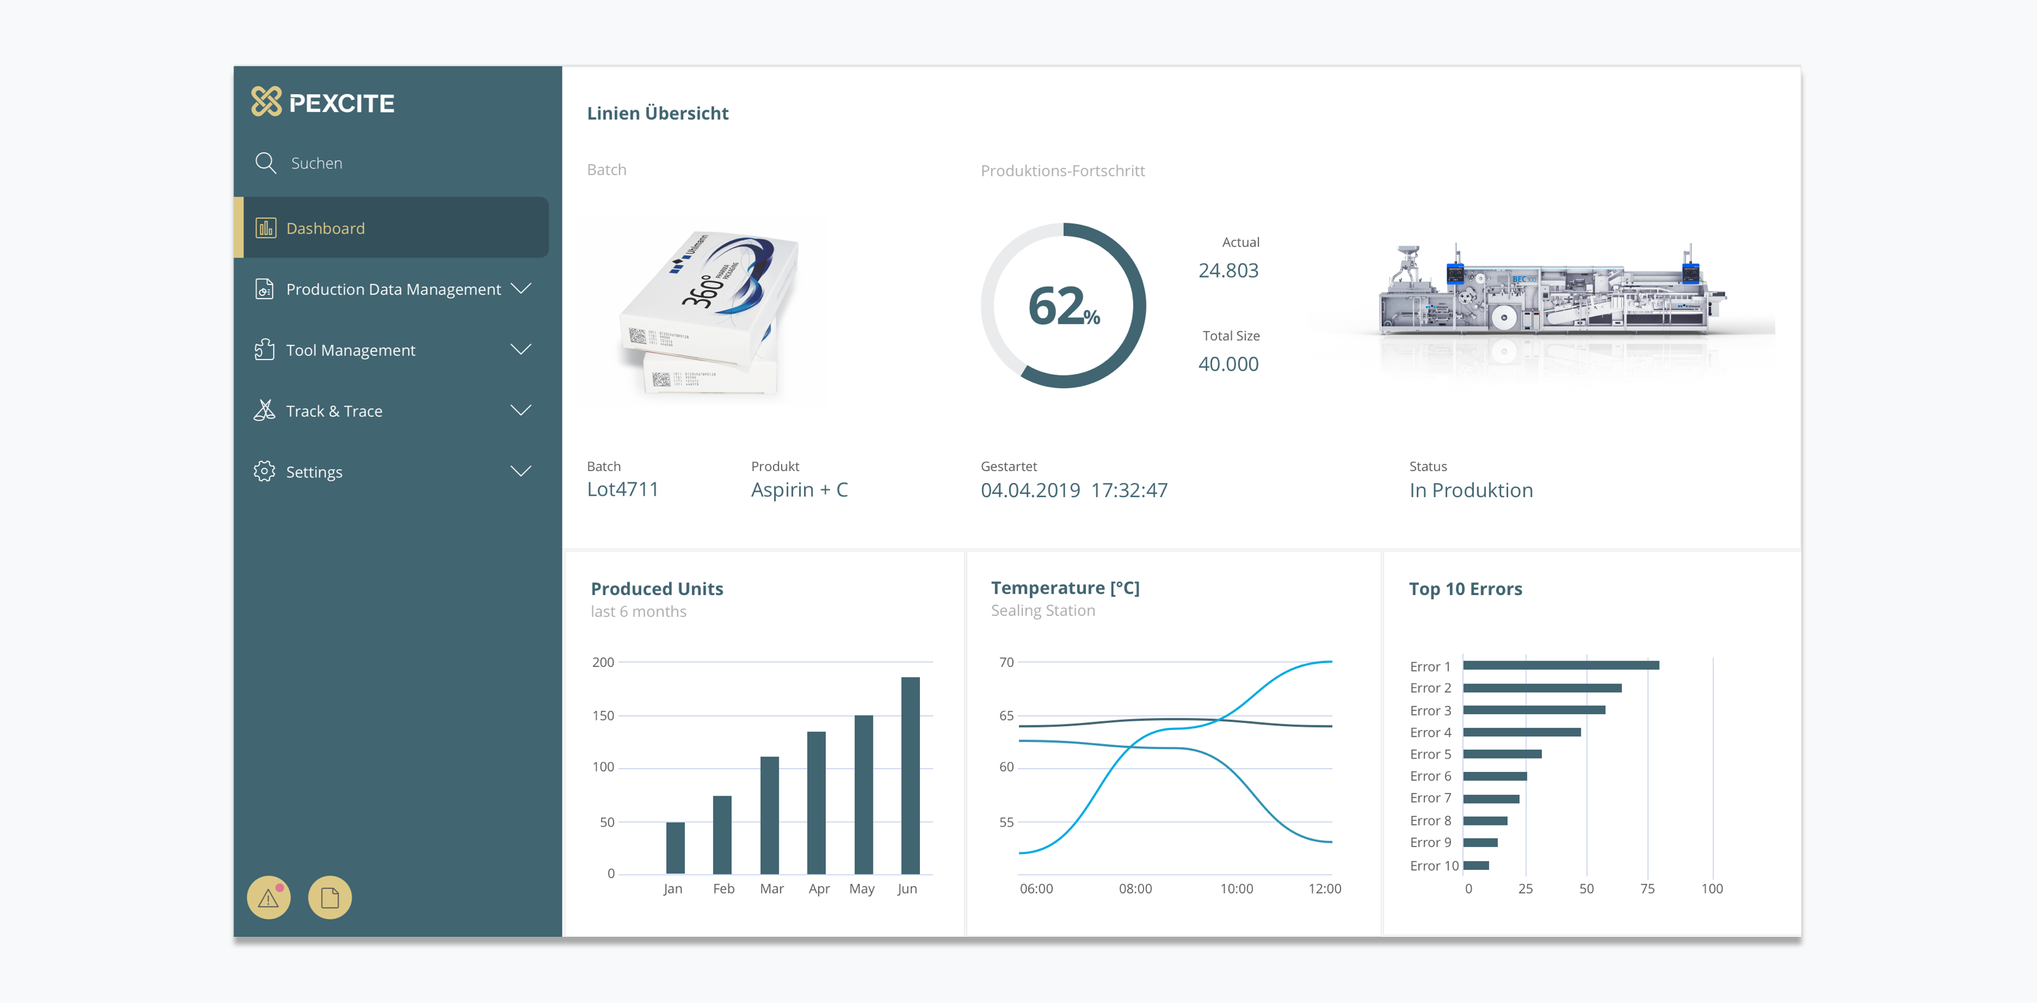Expand Production Data Management chevron
Viewport: 2037px width, 1003px height.
520,288
